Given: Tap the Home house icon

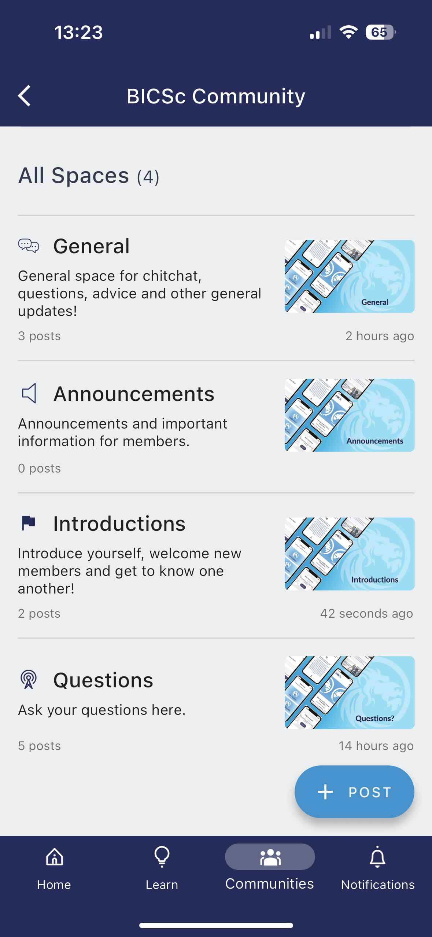Looking at the screenshot, I should 54,857.
